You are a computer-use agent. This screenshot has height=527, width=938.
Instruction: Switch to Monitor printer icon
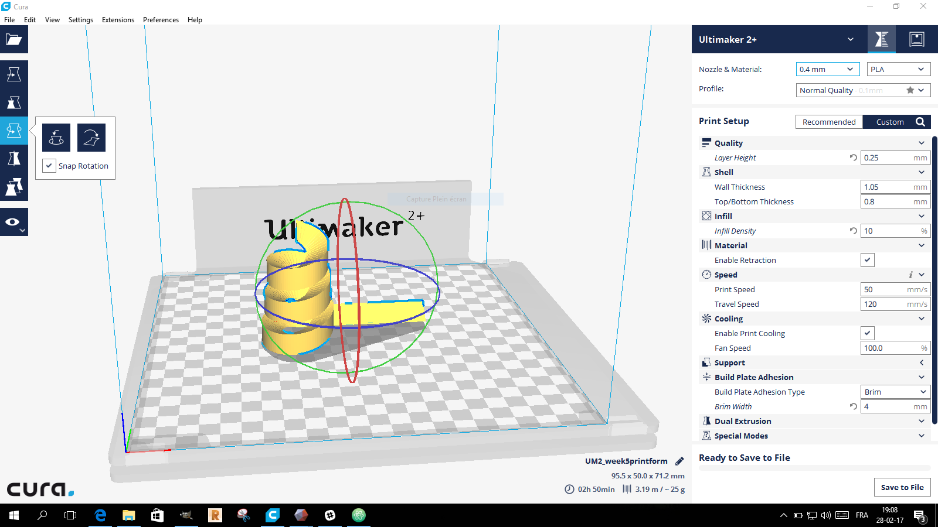(917, 39)
